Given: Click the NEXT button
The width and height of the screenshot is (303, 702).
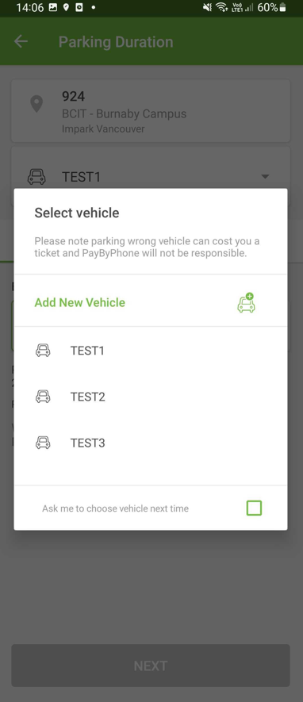Looking at the screenshot, I should coord(151,666).
